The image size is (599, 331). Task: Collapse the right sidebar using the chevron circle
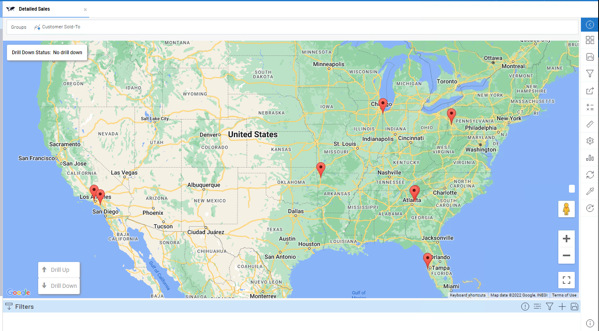click(x=590, y=25)
